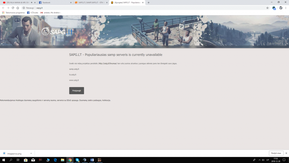289x163 pixels.
Task: Expand options for imageproxy.png download
Action: point(31,153)
